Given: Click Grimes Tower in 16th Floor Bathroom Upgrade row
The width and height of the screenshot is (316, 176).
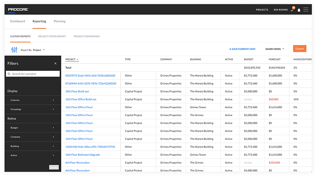Looking at the screenshot, I should [198, 155].
